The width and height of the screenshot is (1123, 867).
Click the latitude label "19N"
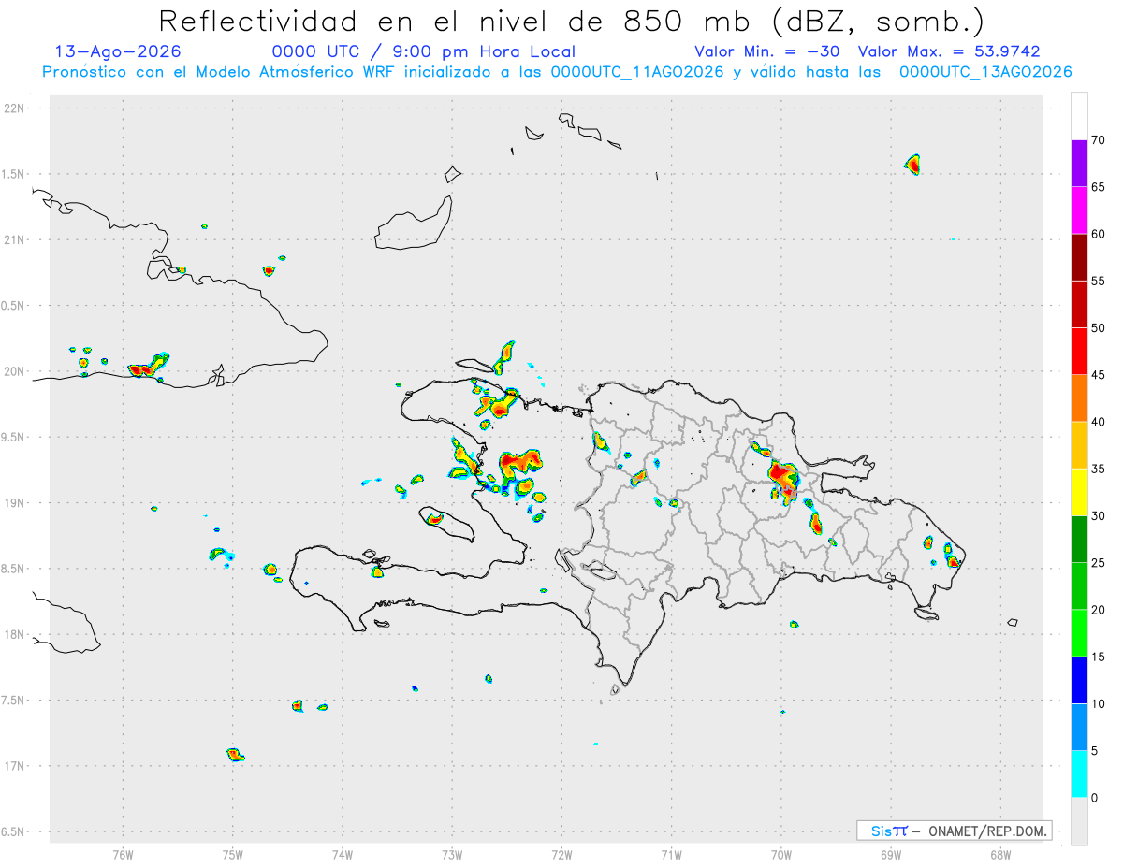click(x=16, y=503)
